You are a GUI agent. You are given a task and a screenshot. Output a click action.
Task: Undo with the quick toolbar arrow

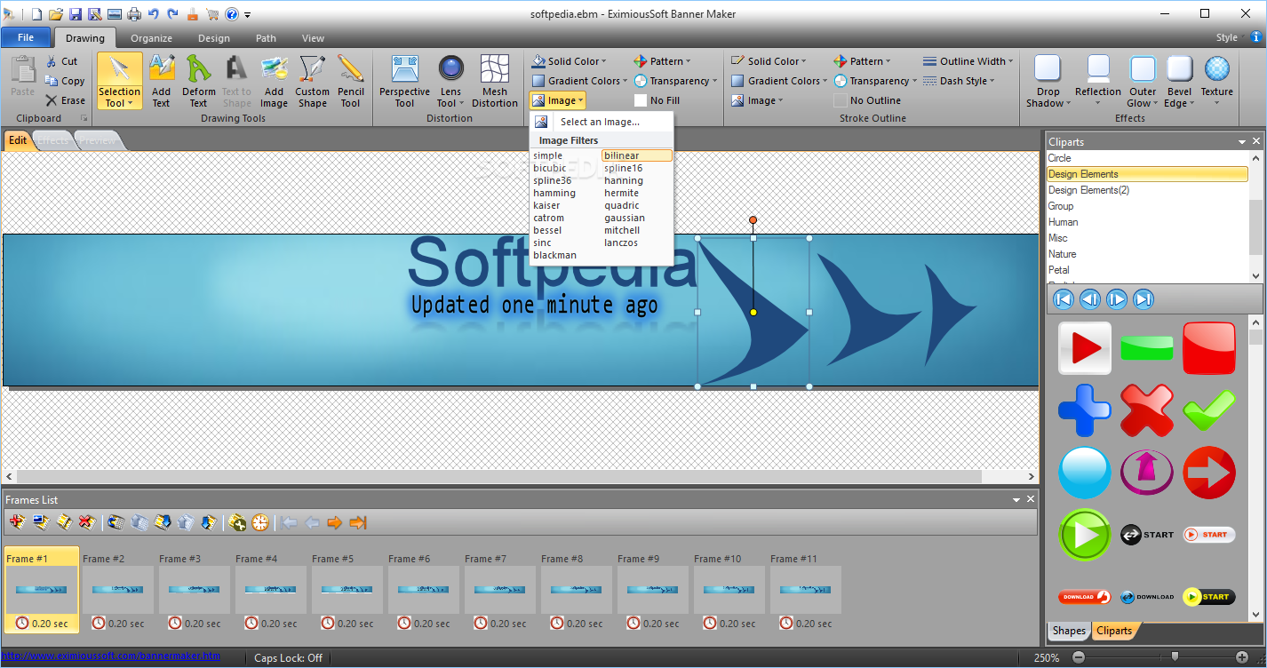(153, 14)
